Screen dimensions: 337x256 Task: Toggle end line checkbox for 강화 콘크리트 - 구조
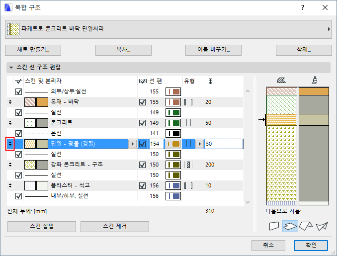click(x=142, y=165)
